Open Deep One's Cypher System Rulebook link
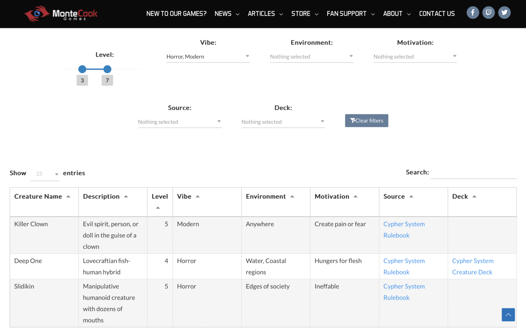The height and width of the screenshot is (332, 526). coord(404,267)
